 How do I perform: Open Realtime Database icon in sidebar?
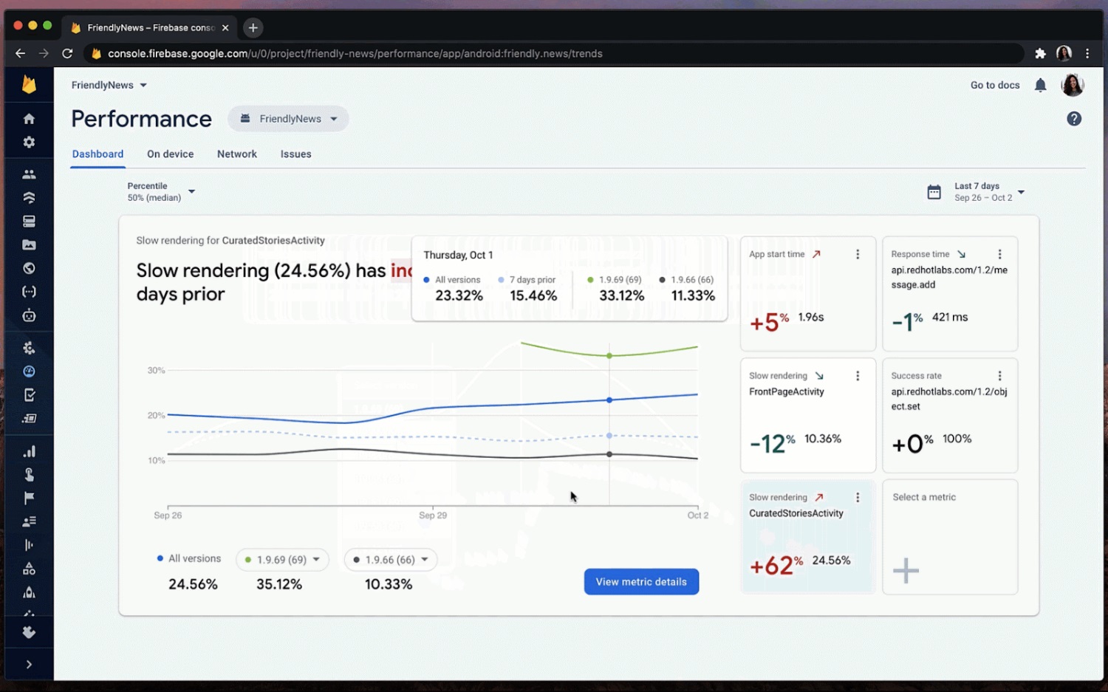tap(29, 221)
